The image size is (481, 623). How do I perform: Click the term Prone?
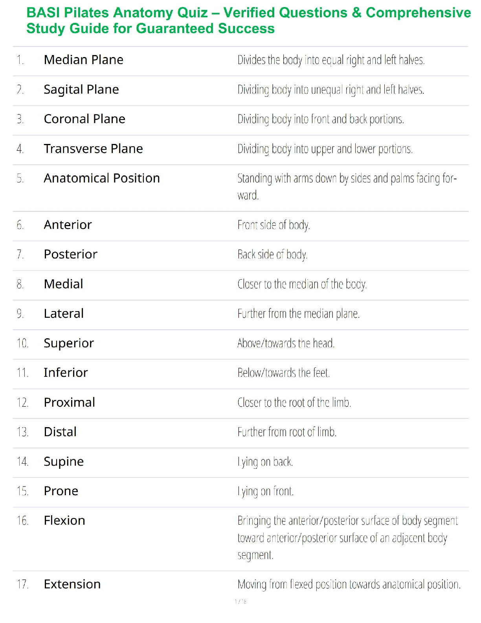[61, 491]
